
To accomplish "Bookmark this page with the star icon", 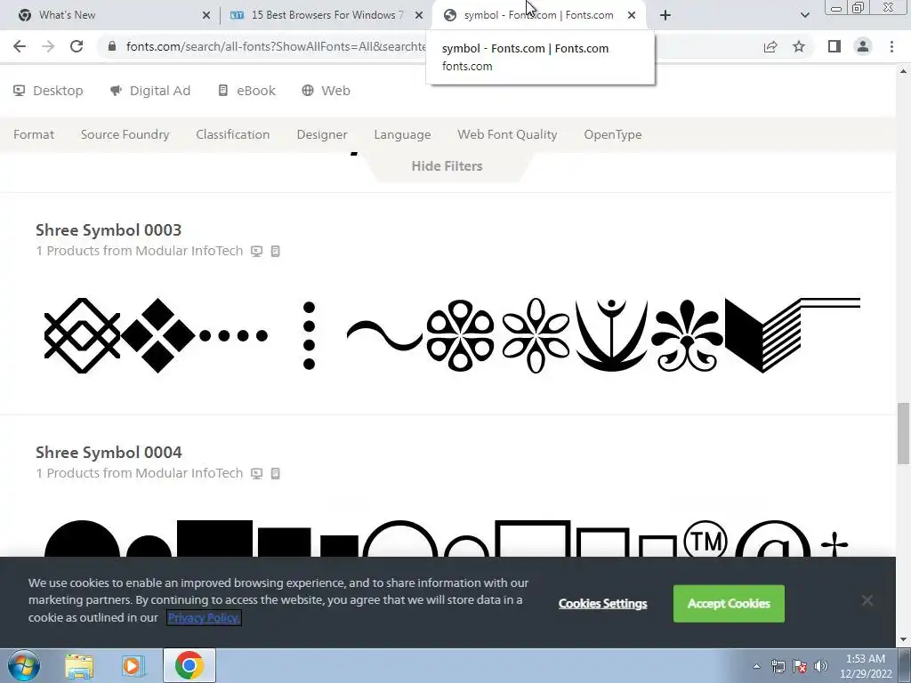I will (799, 46).
